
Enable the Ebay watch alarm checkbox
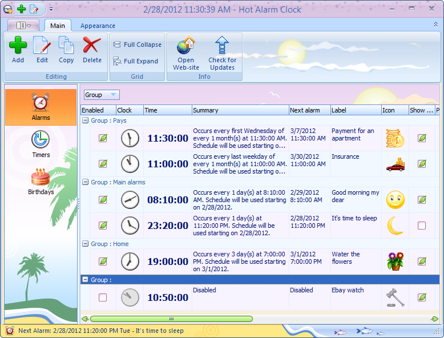pyautogui.click(x=103, y=297)
